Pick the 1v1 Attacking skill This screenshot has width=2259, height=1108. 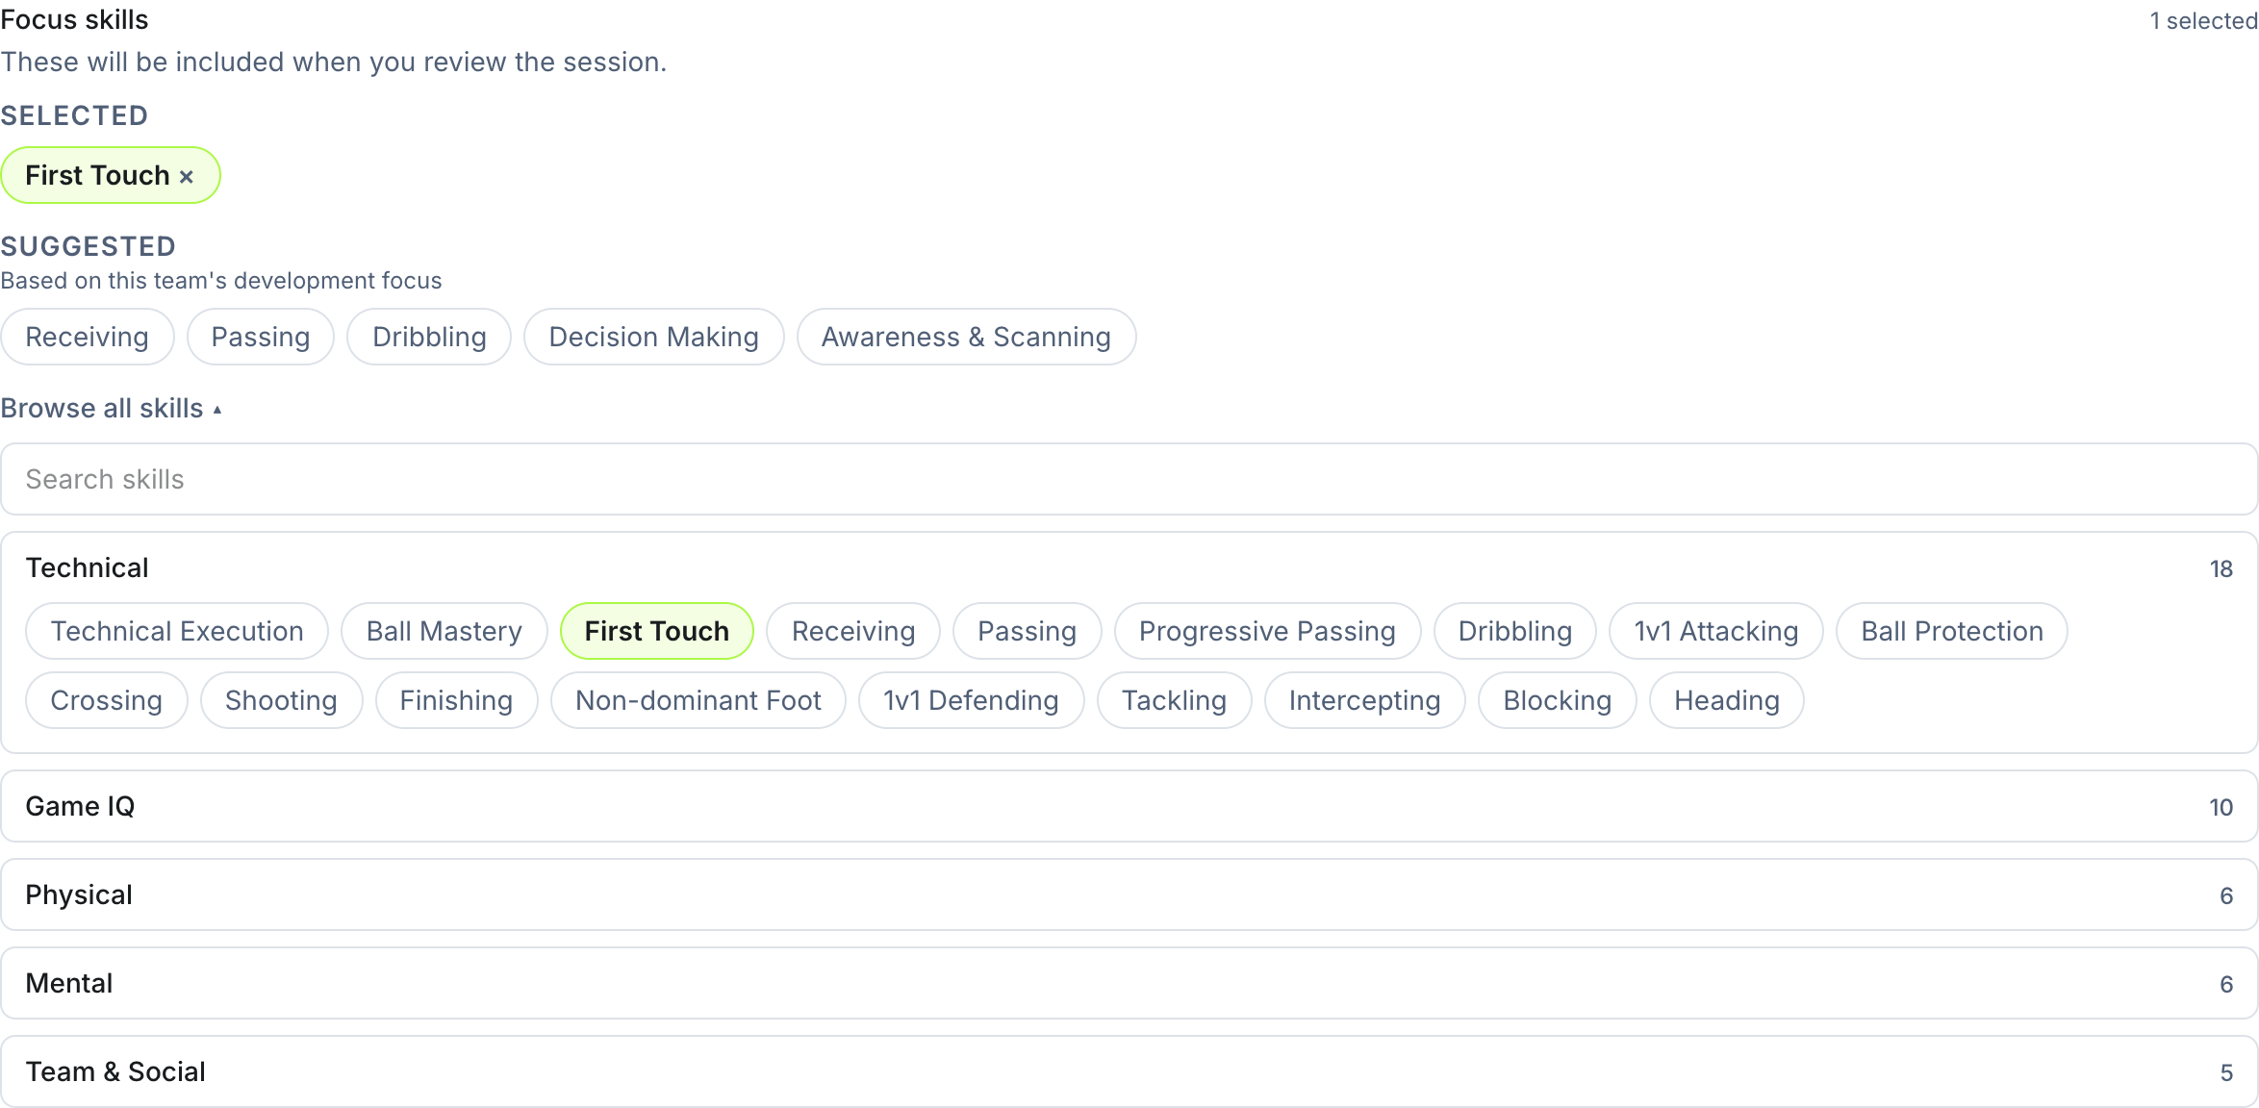coord(1716,631)
